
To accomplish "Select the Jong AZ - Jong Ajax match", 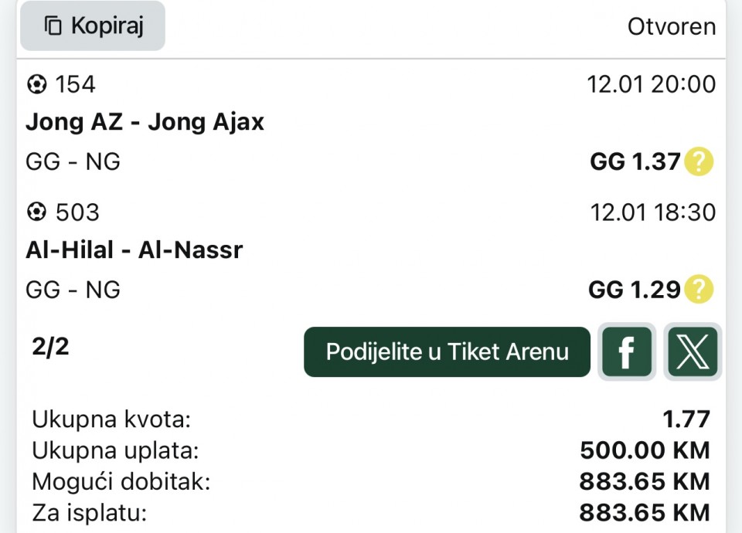I will 145,122.
